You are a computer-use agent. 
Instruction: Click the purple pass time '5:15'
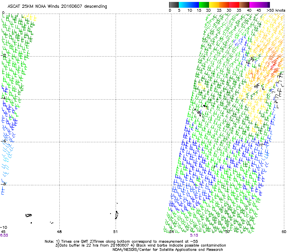(x=194, y=235)
